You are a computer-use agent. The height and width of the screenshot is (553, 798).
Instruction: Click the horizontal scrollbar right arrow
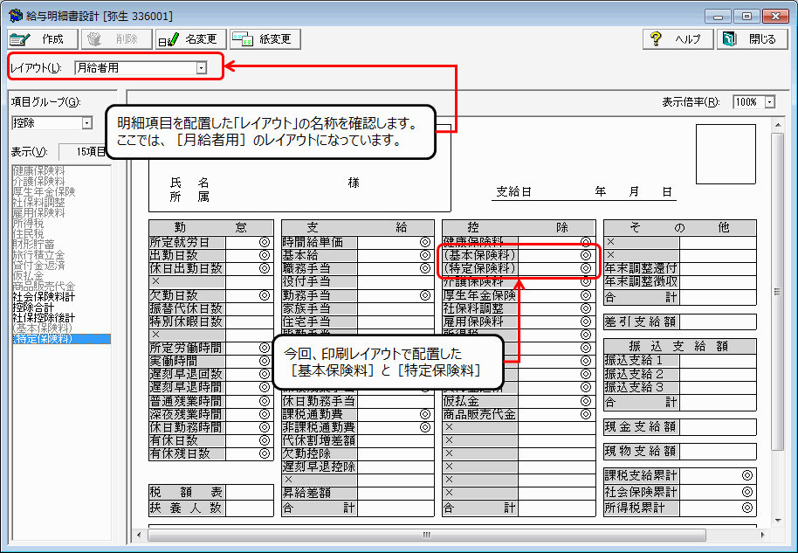(762, 535)
